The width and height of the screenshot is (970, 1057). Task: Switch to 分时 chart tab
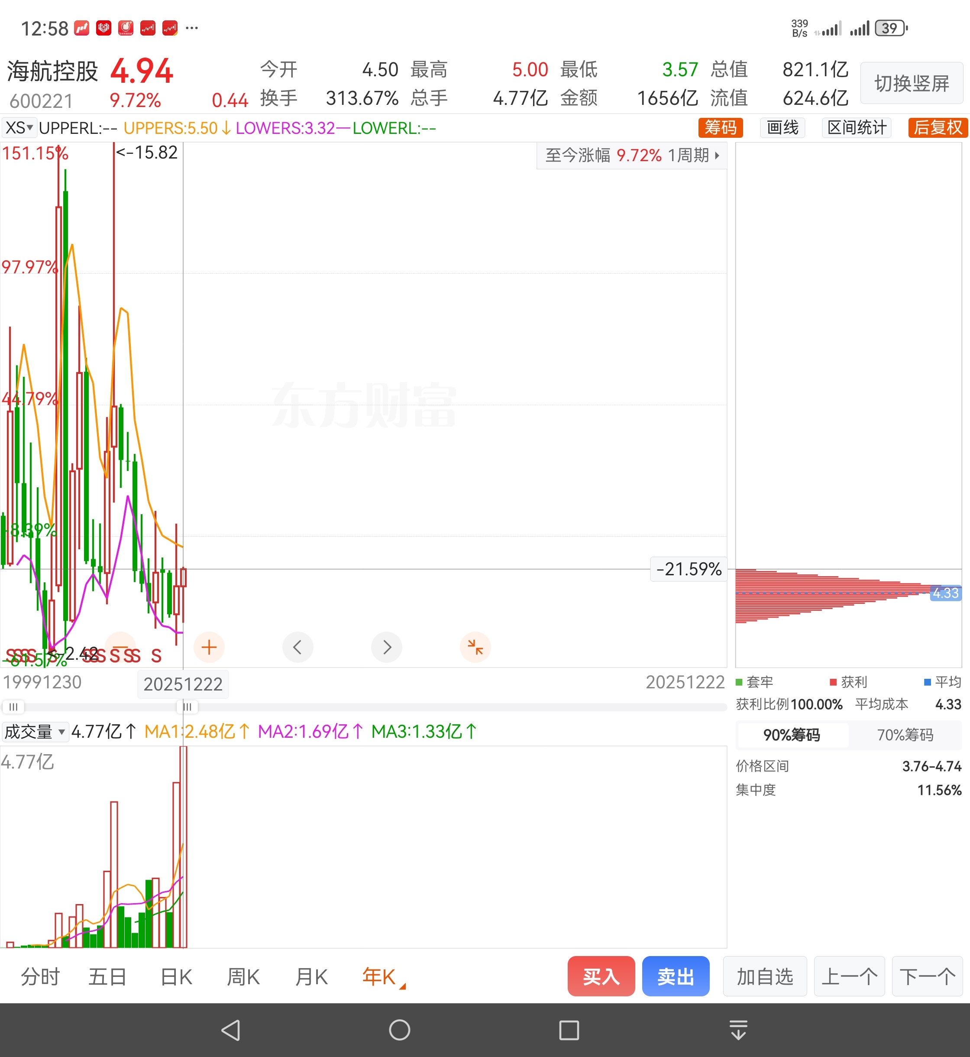point(40,977)
